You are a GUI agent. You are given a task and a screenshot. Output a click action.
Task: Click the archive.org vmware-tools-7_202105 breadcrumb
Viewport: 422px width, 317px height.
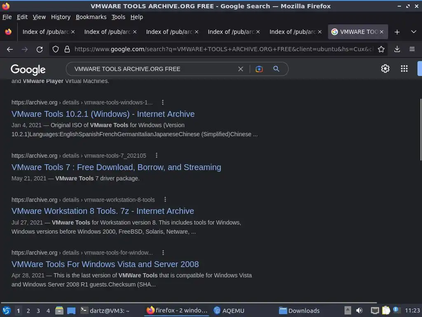point(79,156)
